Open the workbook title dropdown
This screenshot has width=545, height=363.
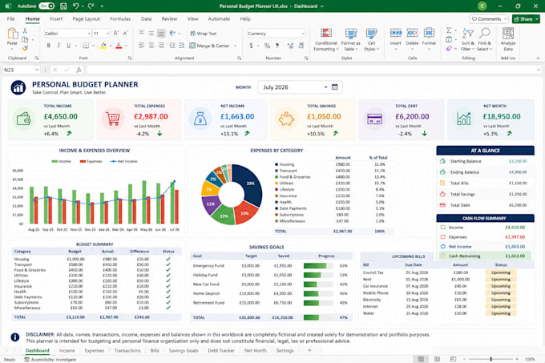click(322, 6)
